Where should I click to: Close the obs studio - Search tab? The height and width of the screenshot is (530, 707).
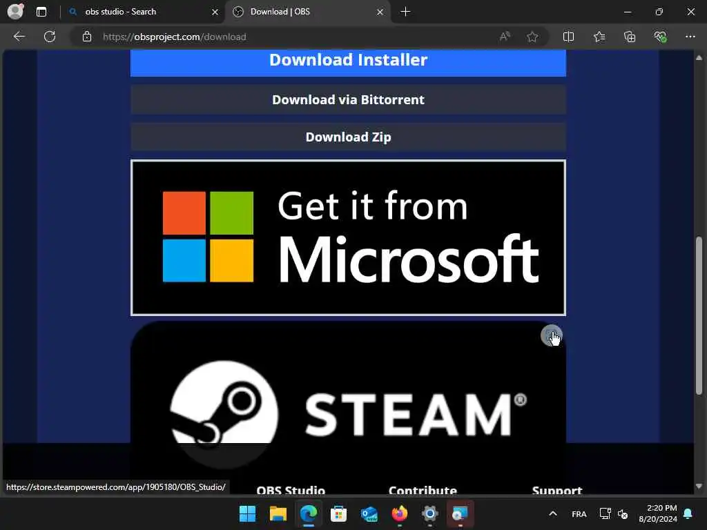coord(215,12)
